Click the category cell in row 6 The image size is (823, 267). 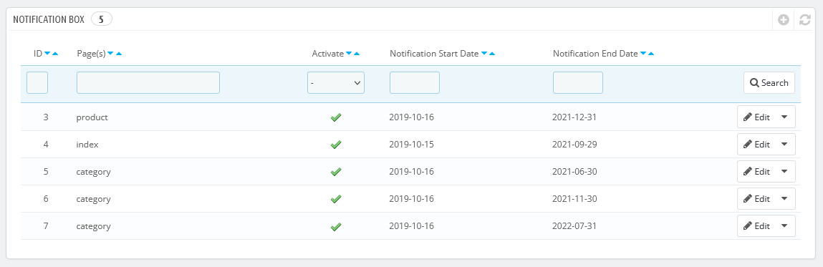click(93, 199)
